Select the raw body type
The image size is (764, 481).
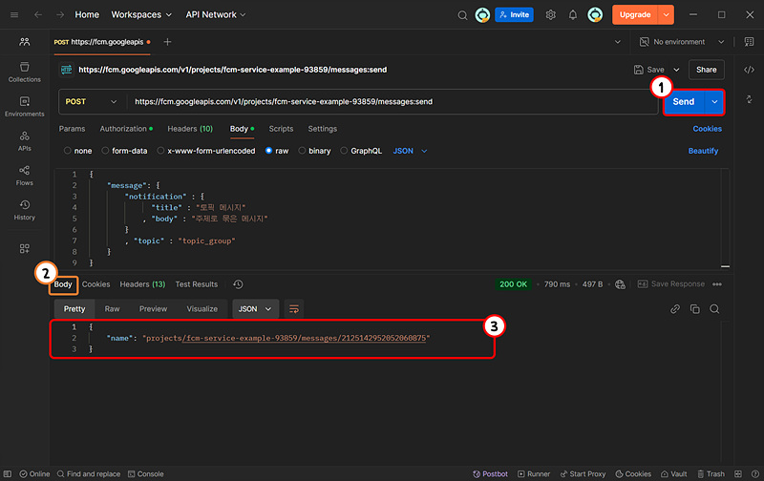click(268, 151)
